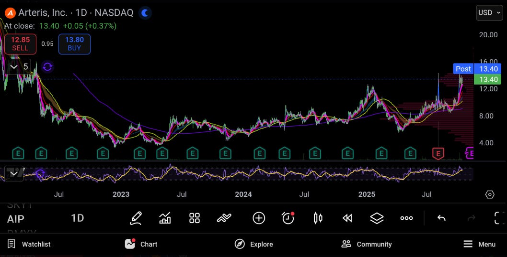Go to the Watchlist tab
This screenshot has width=507, height=257.
coord(29,244)
